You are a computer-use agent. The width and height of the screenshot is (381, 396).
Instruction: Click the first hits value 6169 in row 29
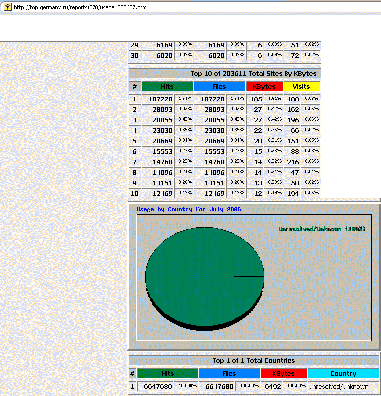coord(164,45)
